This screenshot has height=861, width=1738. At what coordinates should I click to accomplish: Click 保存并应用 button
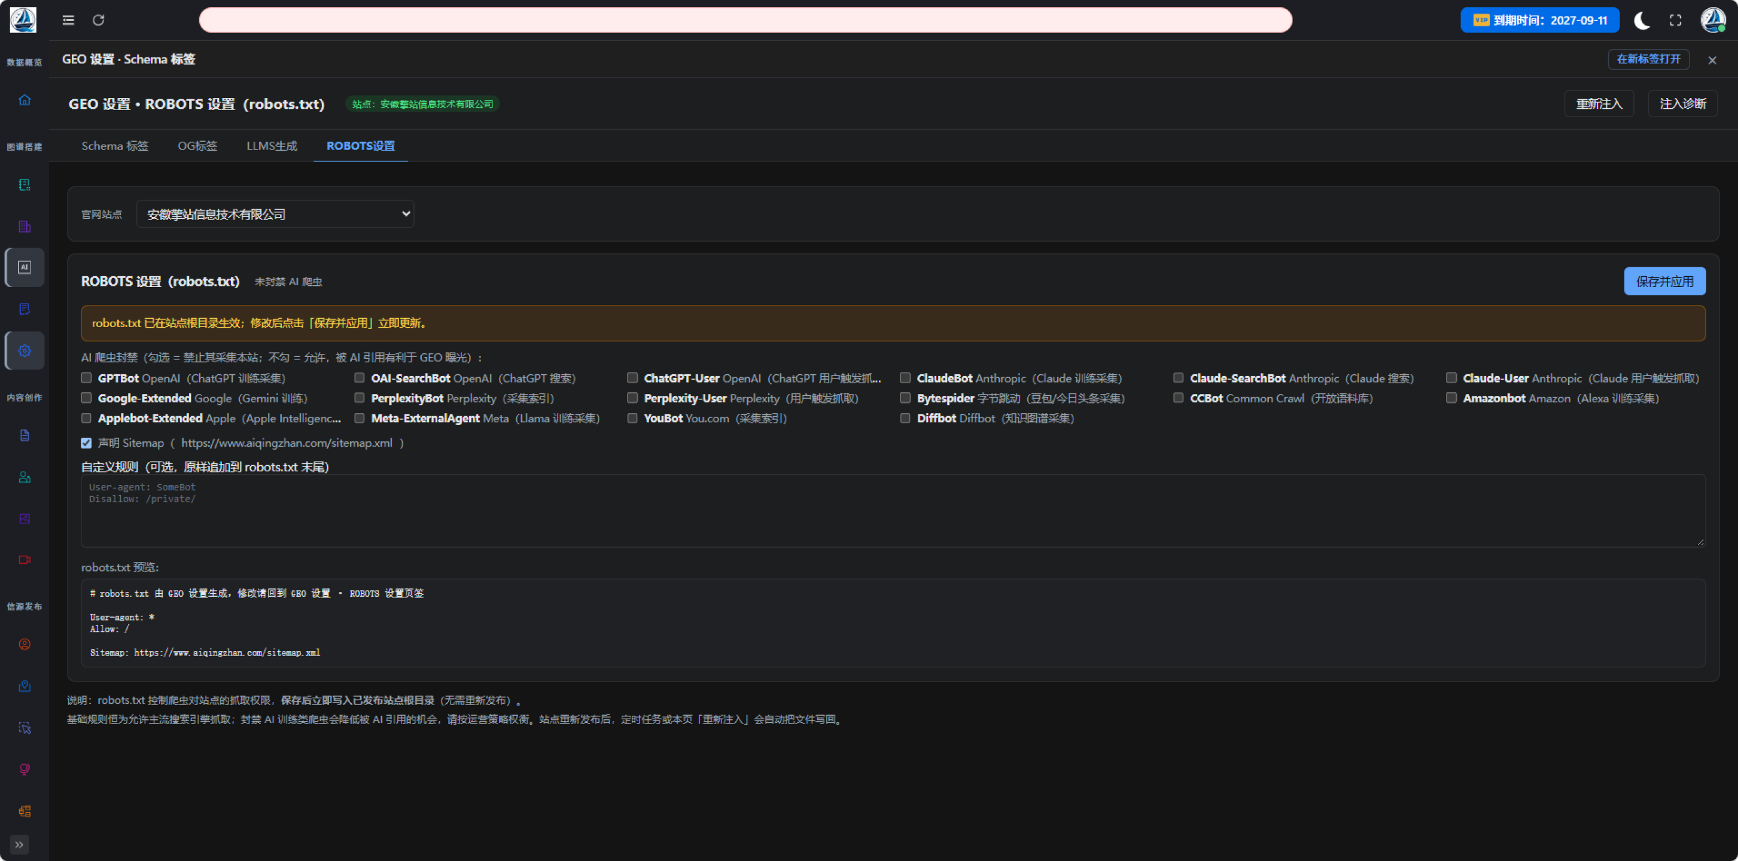point(1664,281)
